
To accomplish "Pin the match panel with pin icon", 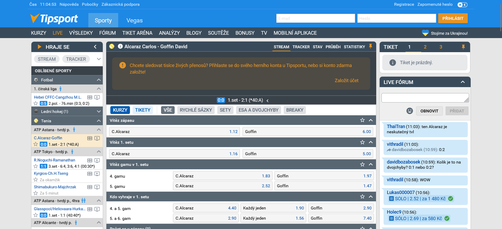I will pos(370,46).
